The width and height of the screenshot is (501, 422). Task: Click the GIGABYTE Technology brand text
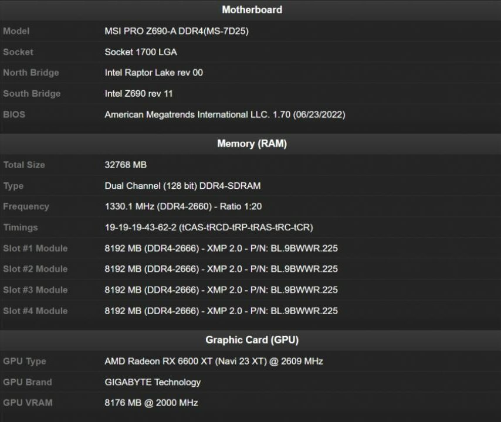[x=151, y=382]
